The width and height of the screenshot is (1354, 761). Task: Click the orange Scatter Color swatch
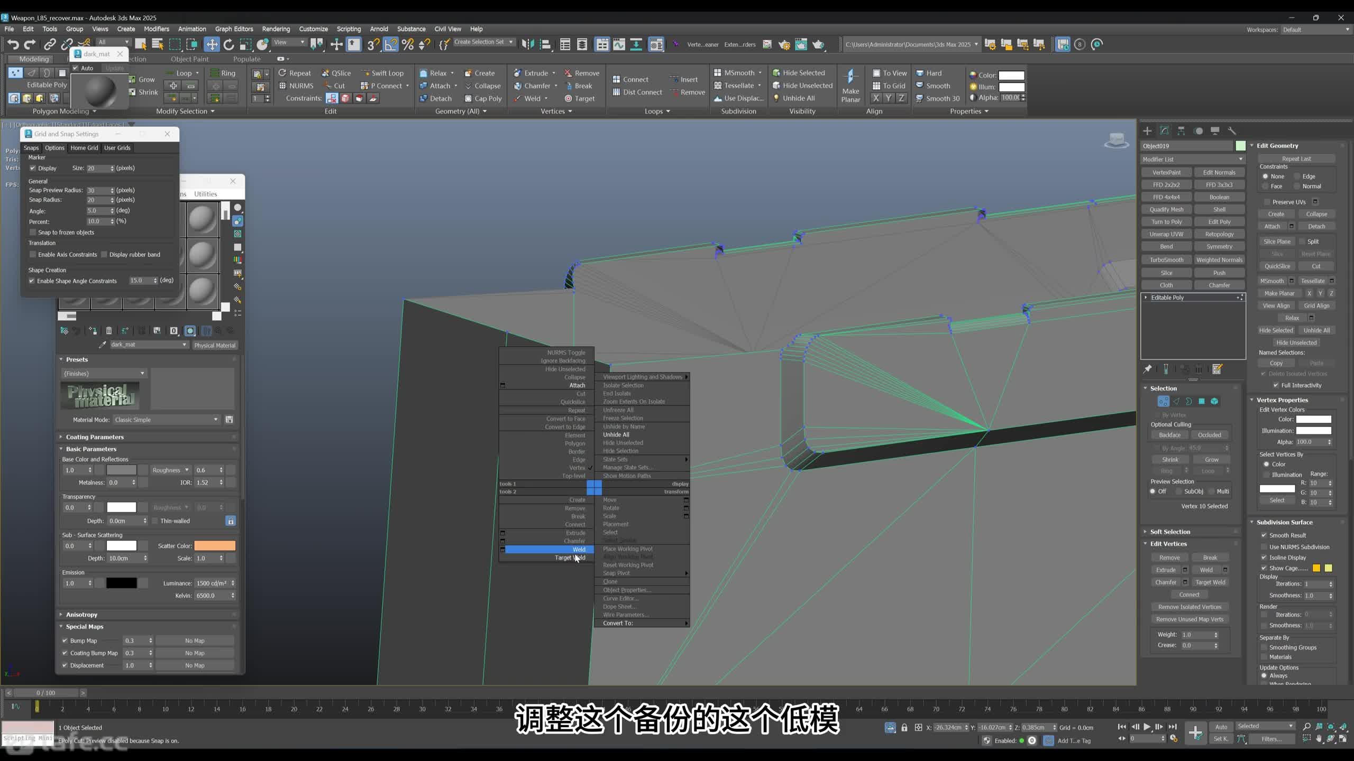[215, 546]
